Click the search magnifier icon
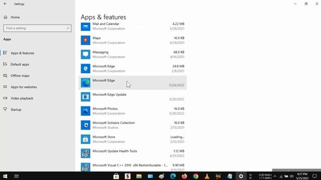Image resolution: width=321 pixels, height=180 pixels. (x=68, y=28)
